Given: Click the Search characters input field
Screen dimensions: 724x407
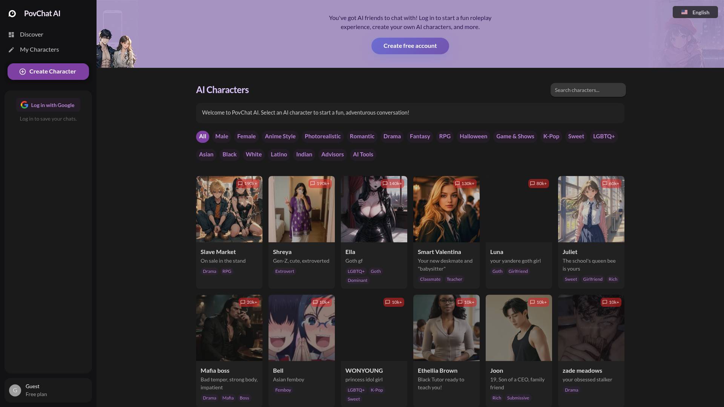Looking at the screenshot, I should (588, 90).
